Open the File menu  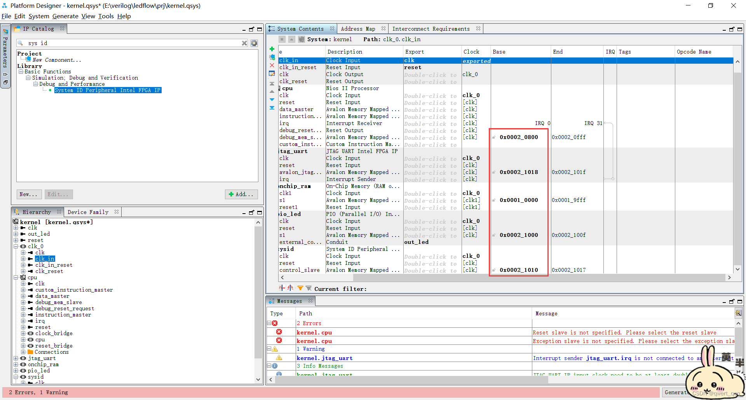point(6,16)
